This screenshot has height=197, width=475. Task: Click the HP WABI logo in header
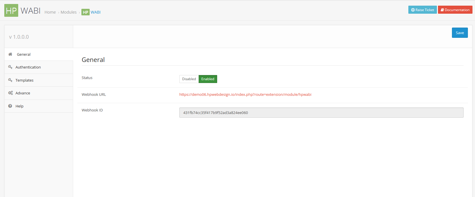22,11
